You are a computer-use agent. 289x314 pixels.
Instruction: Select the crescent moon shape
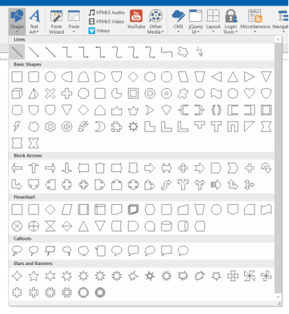click(100, 127)
